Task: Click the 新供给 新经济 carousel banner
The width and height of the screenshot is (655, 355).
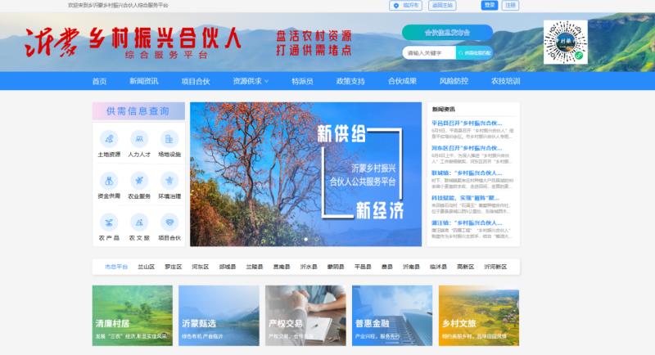Action: click(x=305, y=174)
